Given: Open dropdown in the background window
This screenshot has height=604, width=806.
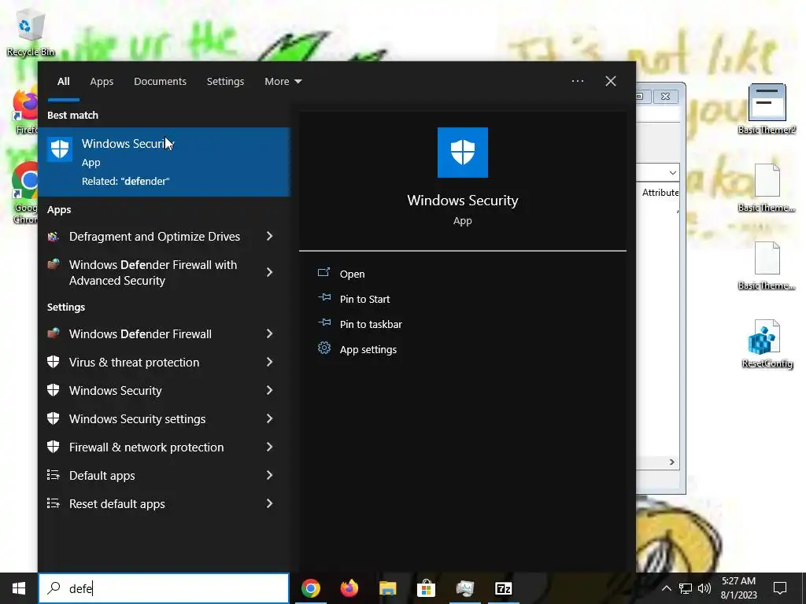Looking at the screenshot, I should pyautogui.click(x=673, y=172).
